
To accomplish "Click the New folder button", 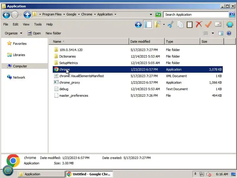I will pyautogui.click(x=53, y=33).
